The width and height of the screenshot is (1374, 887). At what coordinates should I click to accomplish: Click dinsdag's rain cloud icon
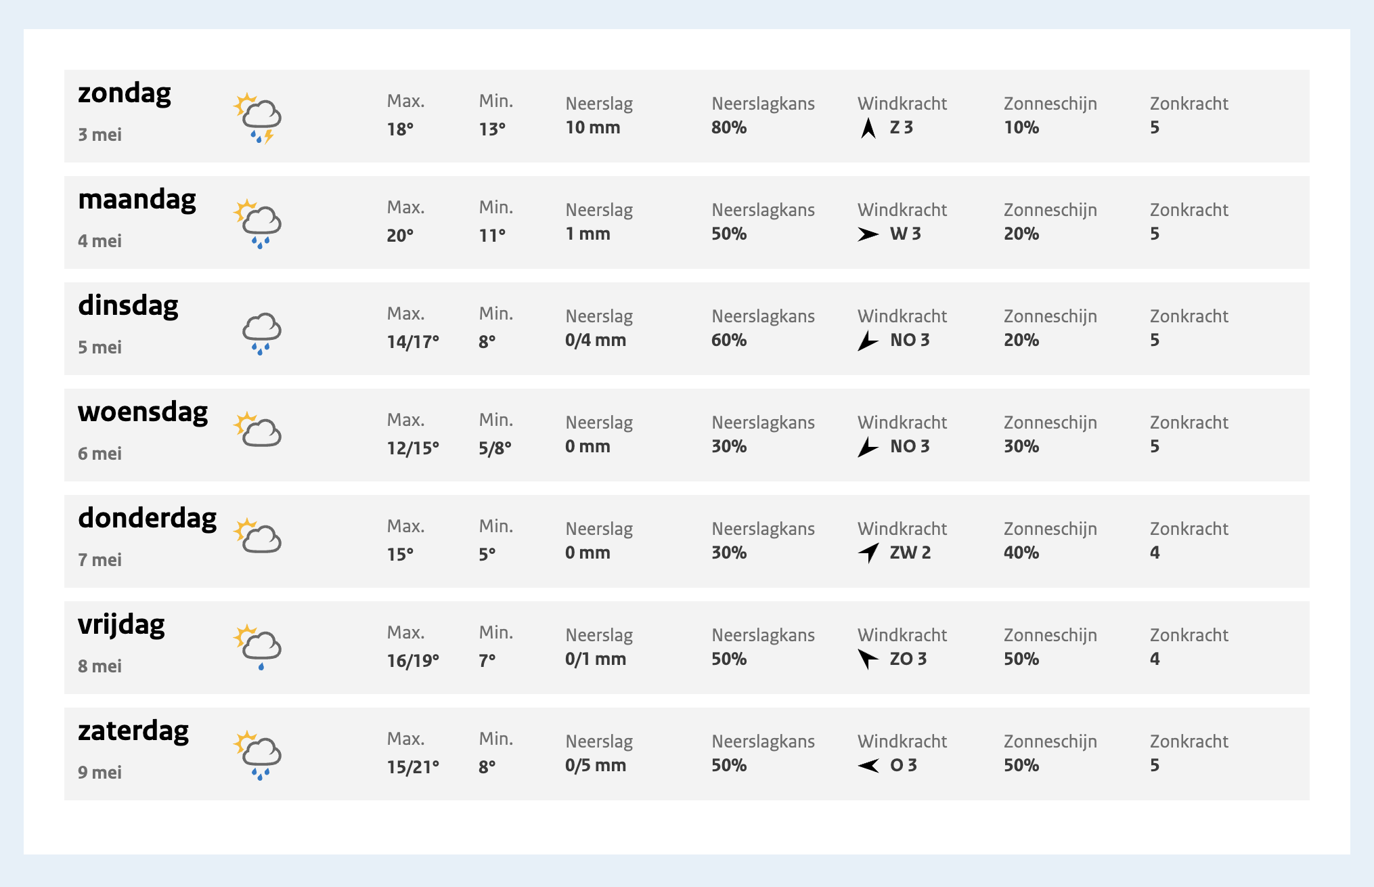click(261, 334)
